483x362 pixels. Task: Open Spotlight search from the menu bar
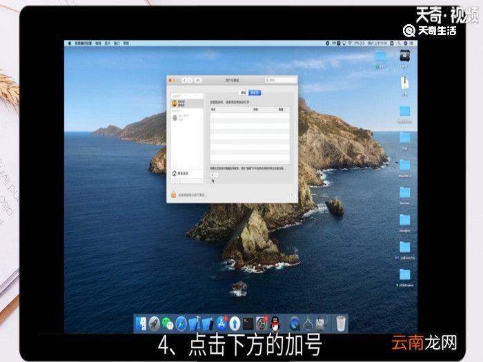pyautogui.click(x=400, y=43)
